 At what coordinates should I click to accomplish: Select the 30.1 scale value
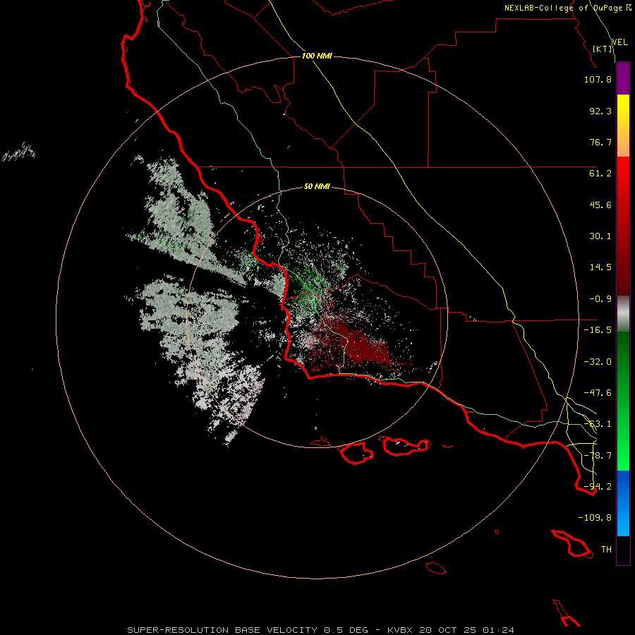coord(600,236)
